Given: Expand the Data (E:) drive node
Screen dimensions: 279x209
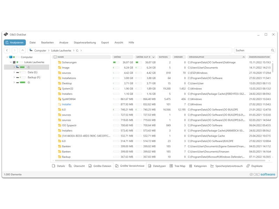Looking at the screenshot, I should 14,72.
